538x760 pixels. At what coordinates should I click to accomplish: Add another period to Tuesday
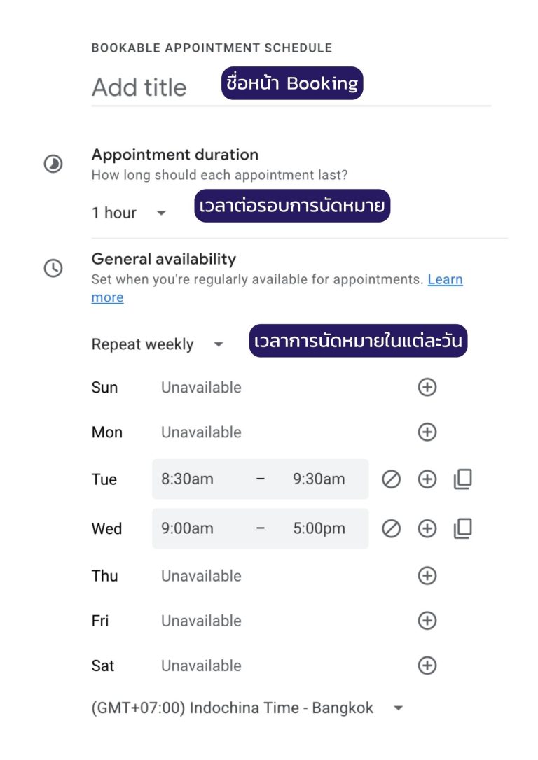427,479
